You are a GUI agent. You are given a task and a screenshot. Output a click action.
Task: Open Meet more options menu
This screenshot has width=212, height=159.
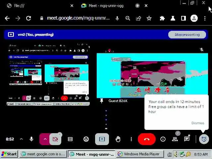tap(131, 139)
